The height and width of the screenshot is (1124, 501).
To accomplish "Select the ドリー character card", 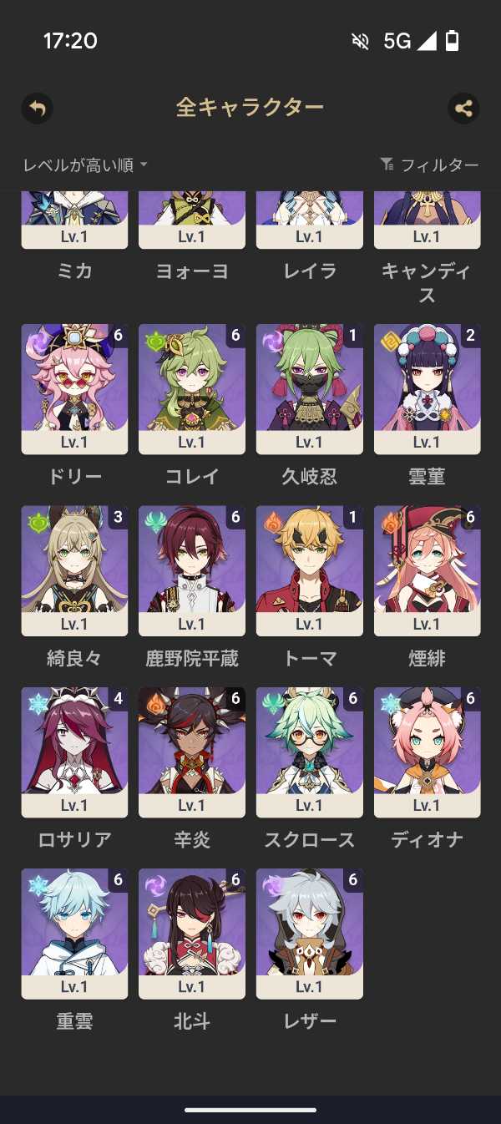I will click(x=74, y=389).
